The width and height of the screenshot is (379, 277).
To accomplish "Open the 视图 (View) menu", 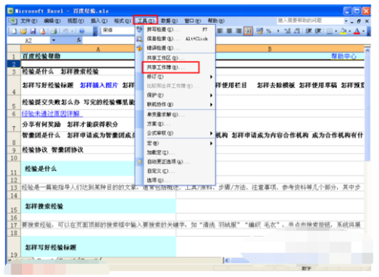I will coord(76,20).
